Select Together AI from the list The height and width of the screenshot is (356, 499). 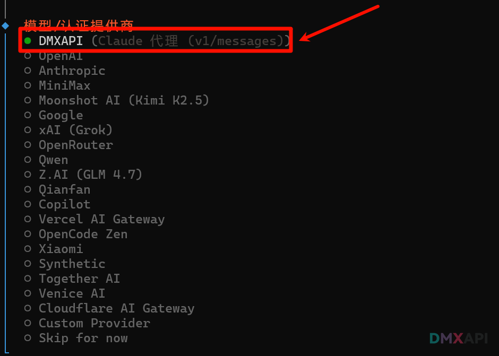click(x=79, y=279)
